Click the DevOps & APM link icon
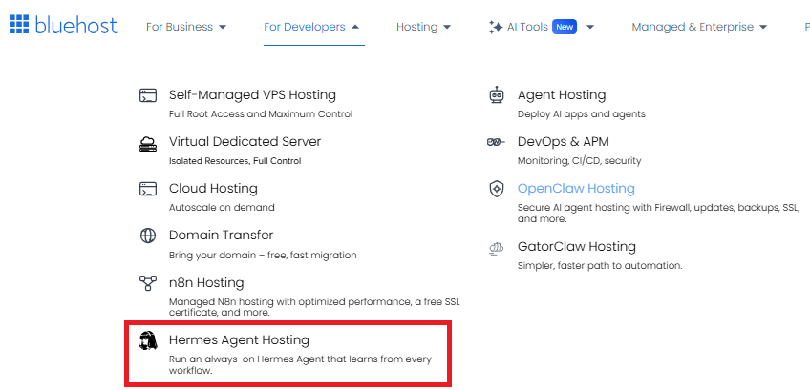 (x=496, y=142)
